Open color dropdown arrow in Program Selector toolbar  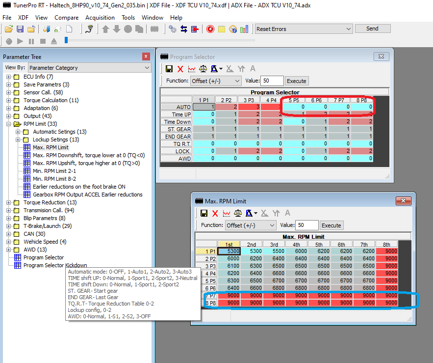[x=221, y=69]
